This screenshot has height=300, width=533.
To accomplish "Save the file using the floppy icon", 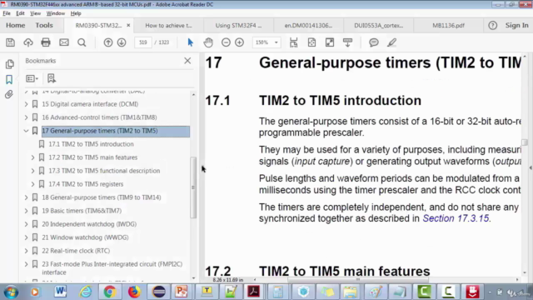I will pyautogui.click(x=10, y=42).
